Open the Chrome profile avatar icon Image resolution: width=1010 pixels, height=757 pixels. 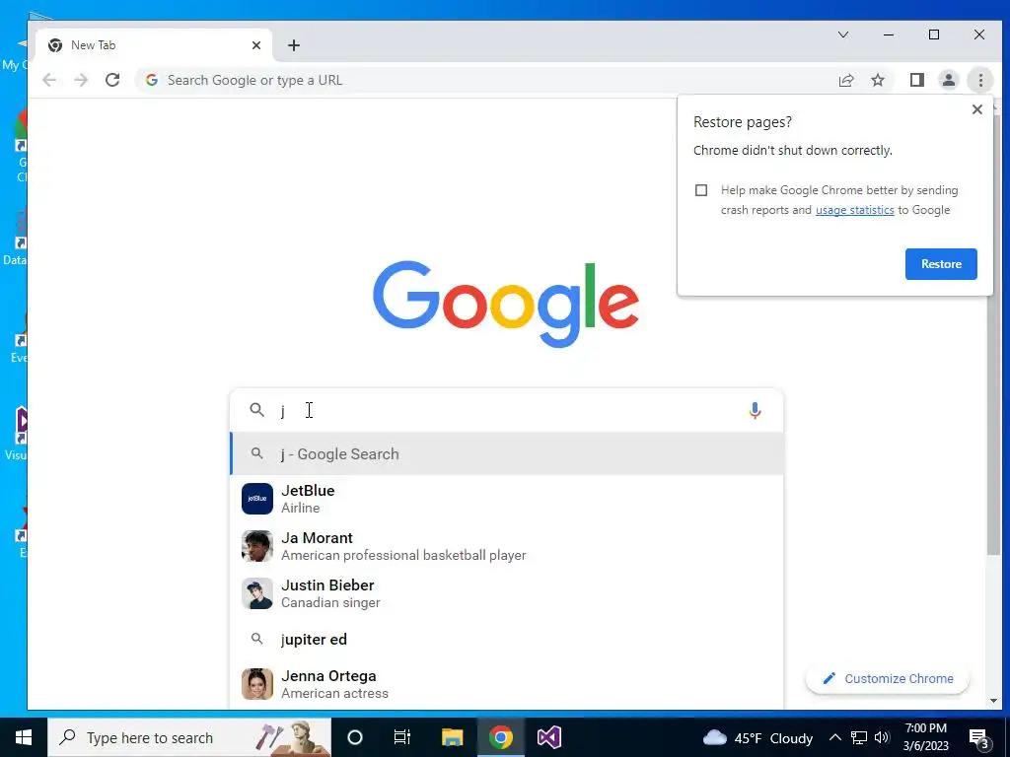[948, 80]
